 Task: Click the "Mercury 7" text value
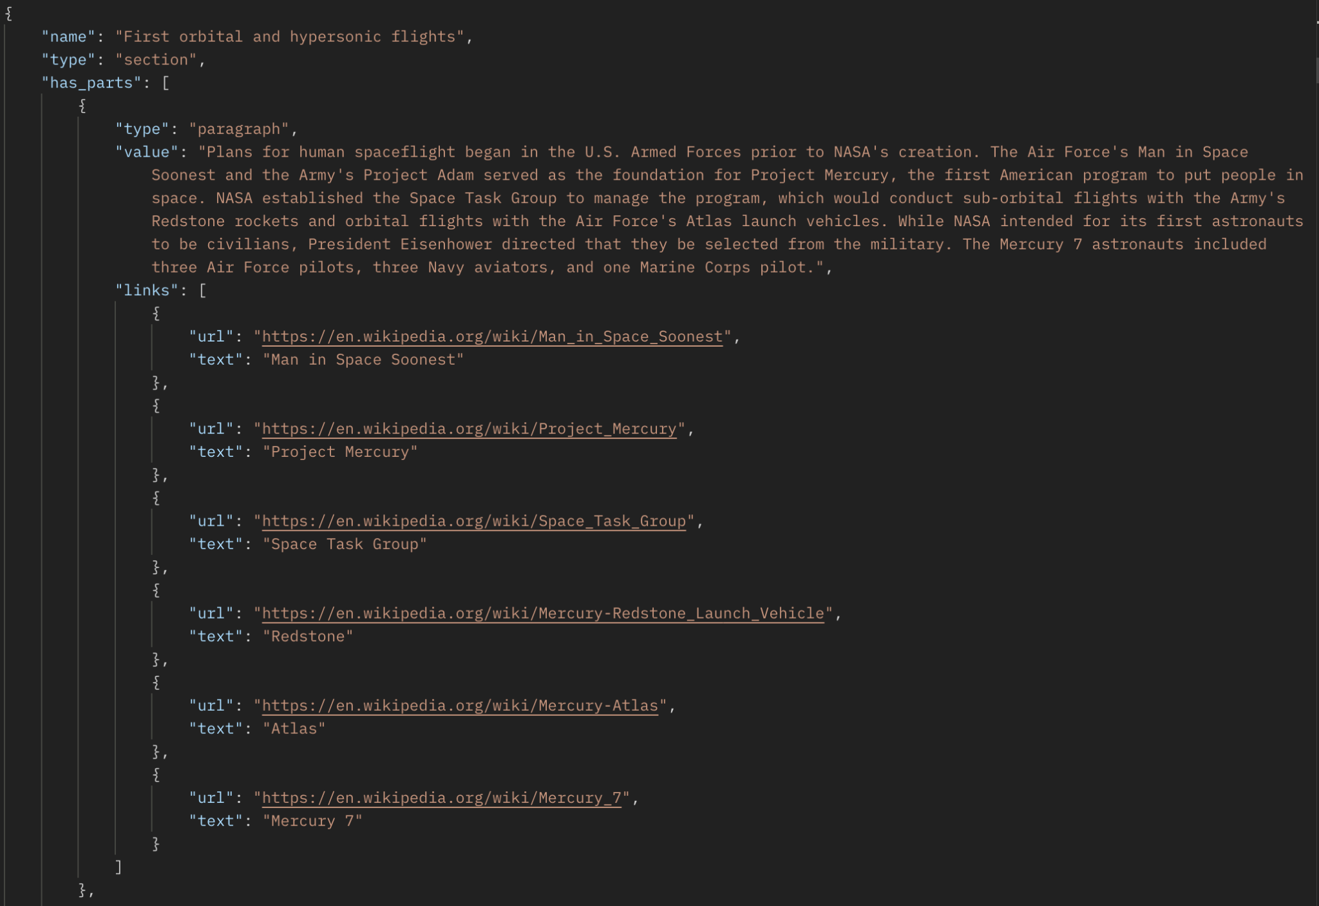tap(312, 820)
